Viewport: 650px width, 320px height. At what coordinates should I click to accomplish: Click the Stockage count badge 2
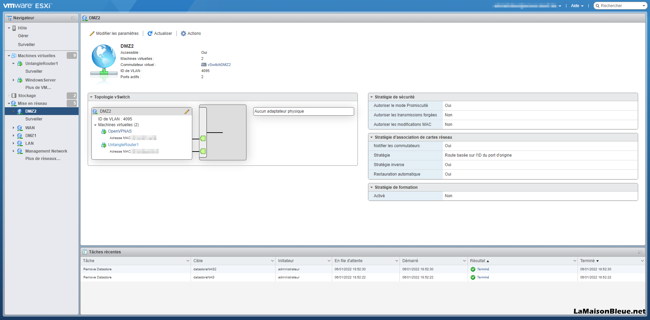point(72,96)
